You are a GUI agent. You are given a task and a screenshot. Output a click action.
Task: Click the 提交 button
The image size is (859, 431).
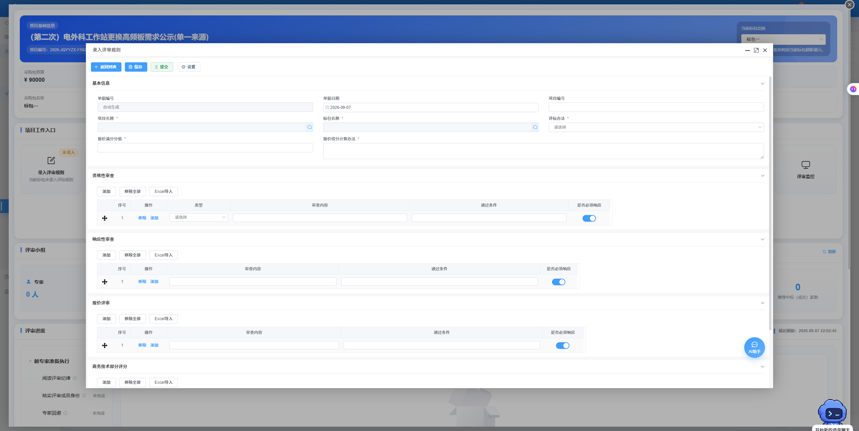(x=162, y=67)
